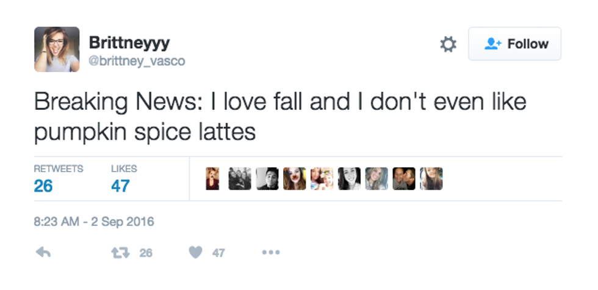Follow Brittneyyy with the Follow button

514,44
